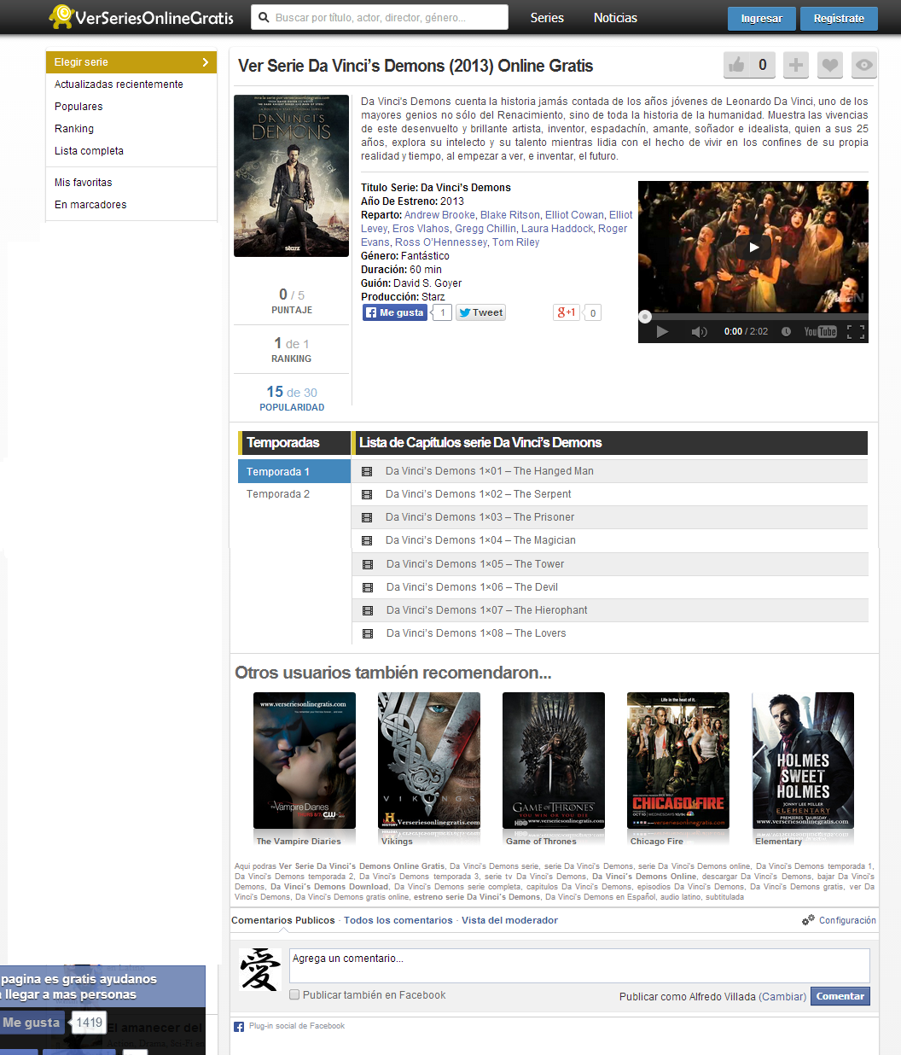Open Vista del moderador link
The height and width of the screenshot is (1055, 901).
pos(509,920)
